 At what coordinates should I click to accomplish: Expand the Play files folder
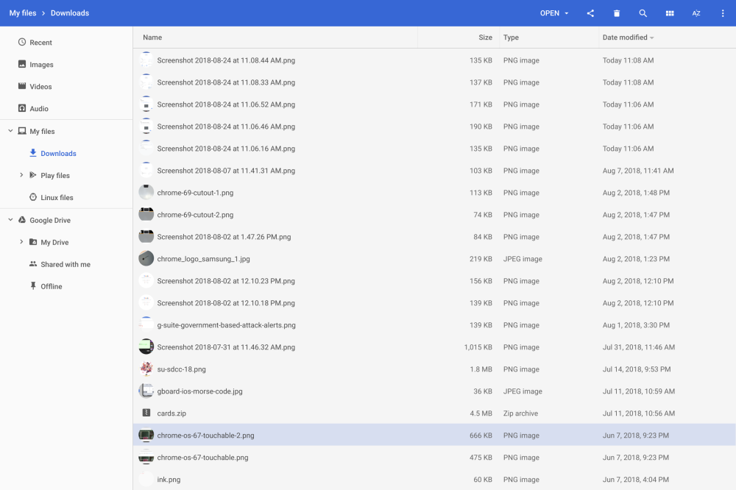point(21,175)
